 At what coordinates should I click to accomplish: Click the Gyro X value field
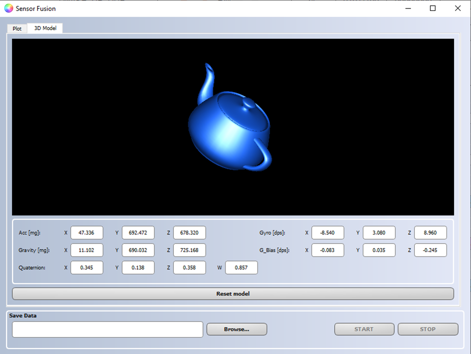pos(328,232)
